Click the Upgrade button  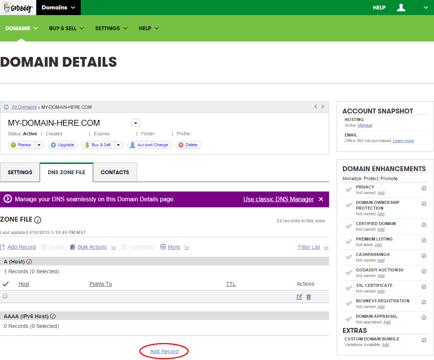63,145
